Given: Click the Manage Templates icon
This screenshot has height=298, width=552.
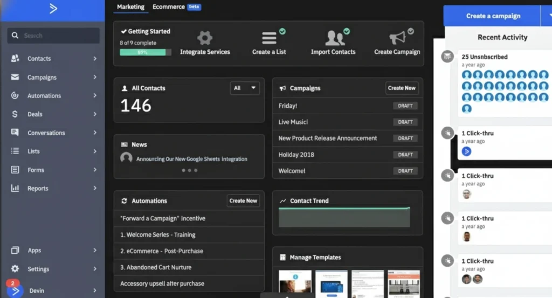Looking at the screenshot, I should pyautogui.click(x=282, y=258).
